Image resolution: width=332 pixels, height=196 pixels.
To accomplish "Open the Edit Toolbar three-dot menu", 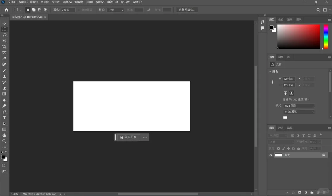I will (x=4, y=147).
